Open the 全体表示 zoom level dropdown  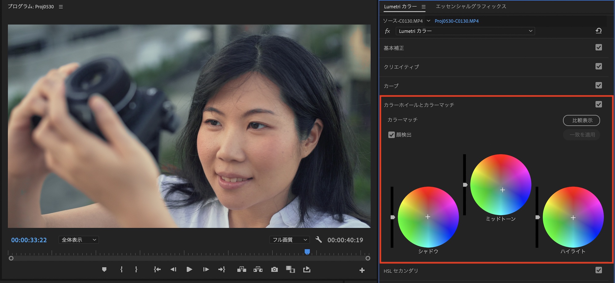(78, 240)
